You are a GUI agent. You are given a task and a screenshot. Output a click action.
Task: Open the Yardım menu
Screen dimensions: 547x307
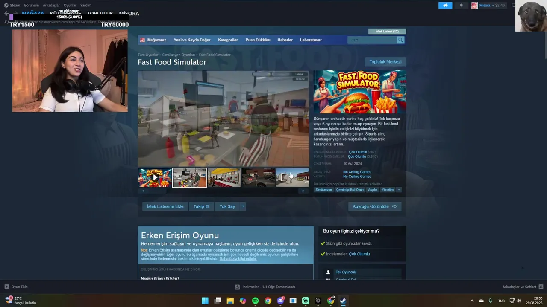[86, 6]
